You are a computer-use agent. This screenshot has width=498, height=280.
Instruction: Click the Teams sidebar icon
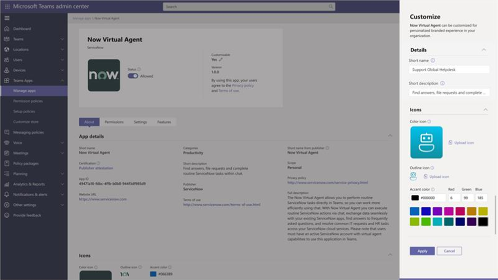click(x=6, y=39)
